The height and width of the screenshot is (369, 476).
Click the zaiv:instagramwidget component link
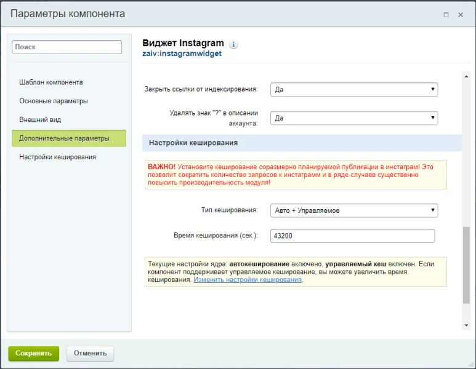(182, 54)
